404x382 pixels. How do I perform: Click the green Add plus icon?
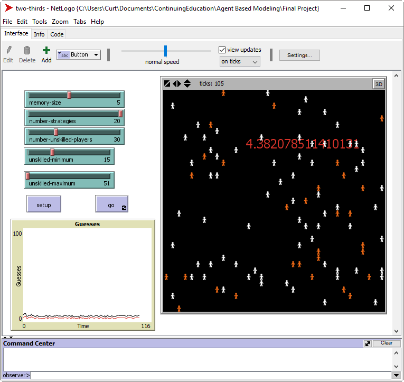46,51
